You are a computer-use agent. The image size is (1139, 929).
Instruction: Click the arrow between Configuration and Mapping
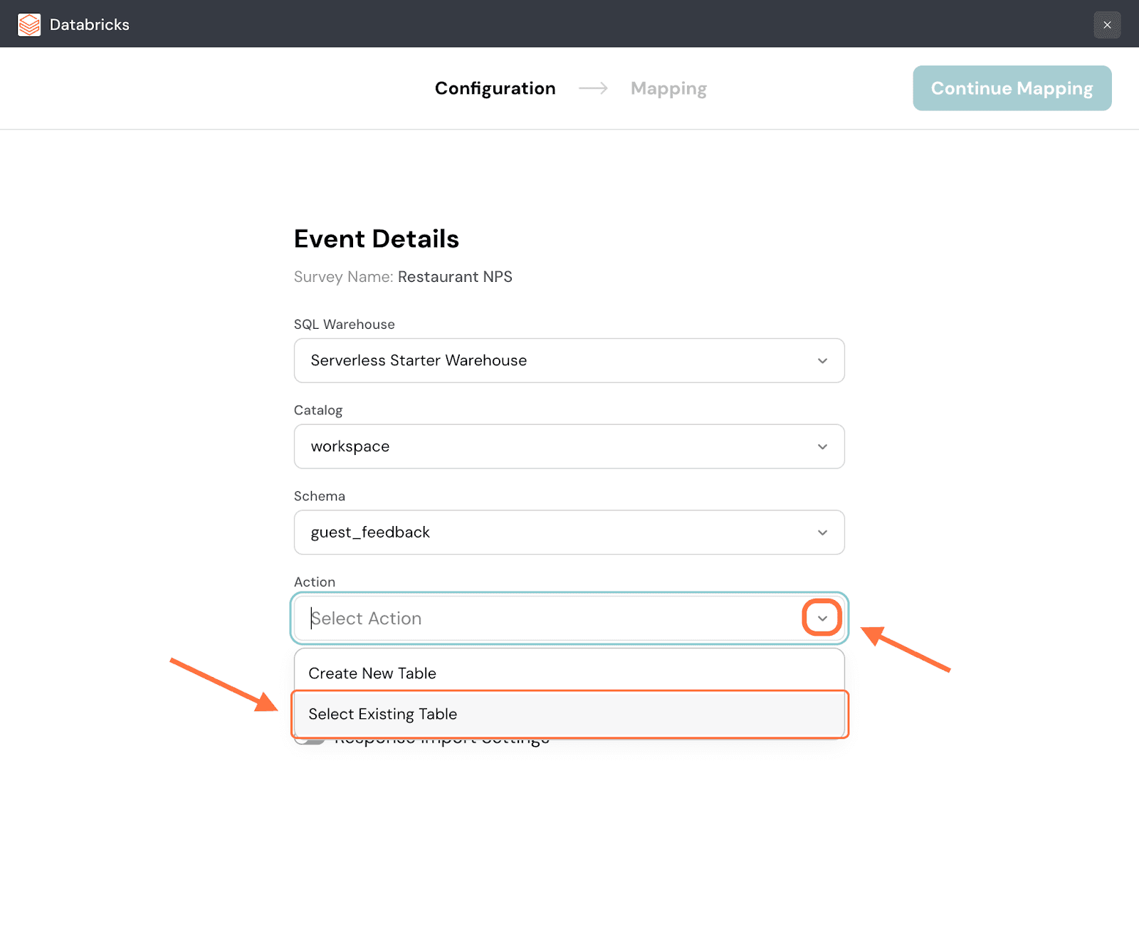593,88
